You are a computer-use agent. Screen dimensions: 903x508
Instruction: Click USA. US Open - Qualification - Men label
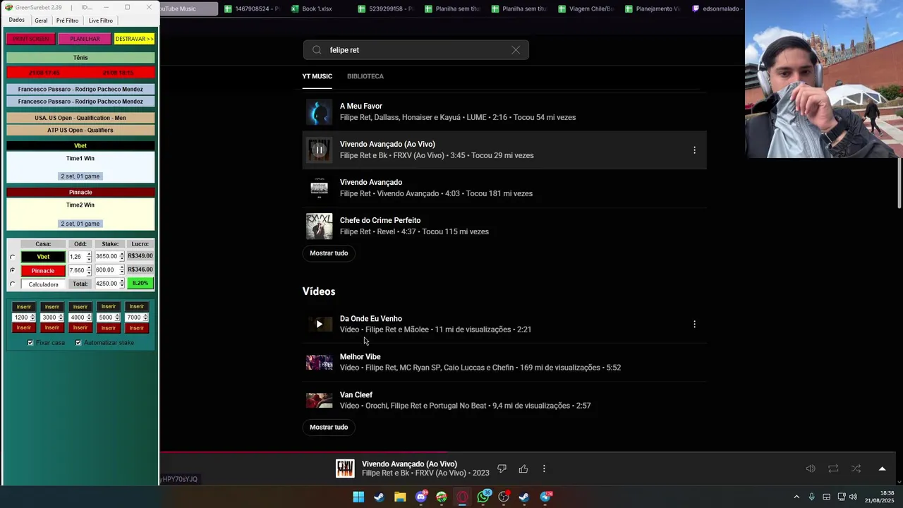click(x=80, y=118)
